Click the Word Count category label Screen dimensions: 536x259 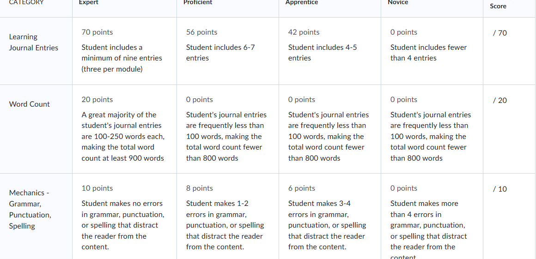[30, 104]
